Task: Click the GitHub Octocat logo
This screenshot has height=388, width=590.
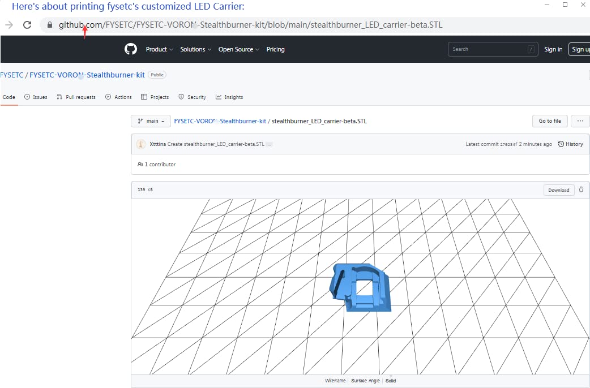Action: pos(131,49)
